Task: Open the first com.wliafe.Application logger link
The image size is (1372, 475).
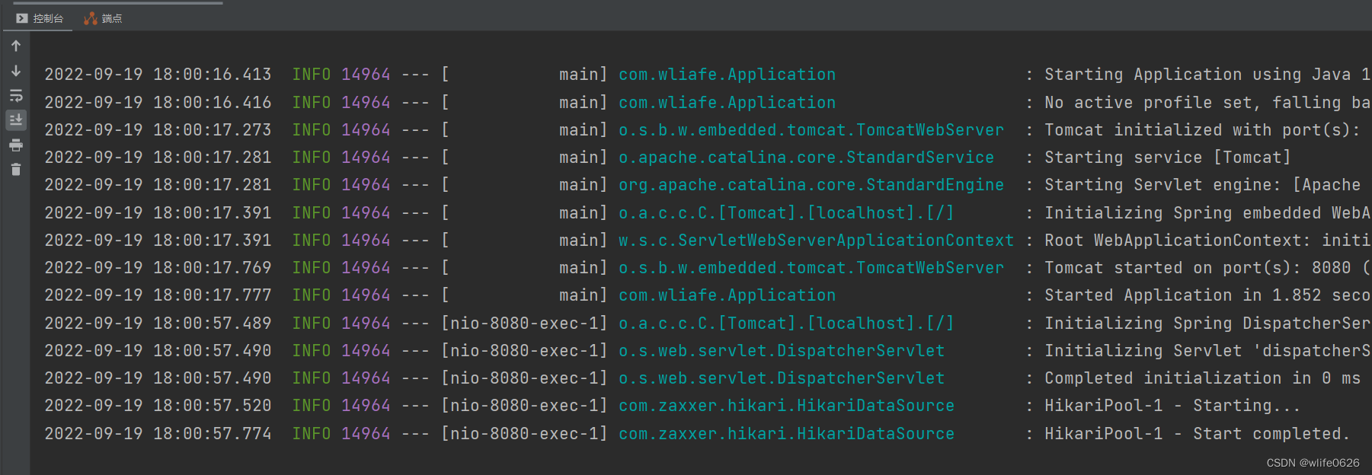Action: pos(727,75)
